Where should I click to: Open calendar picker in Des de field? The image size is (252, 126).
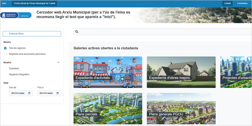pyautogui.click(x=29, y=93)
